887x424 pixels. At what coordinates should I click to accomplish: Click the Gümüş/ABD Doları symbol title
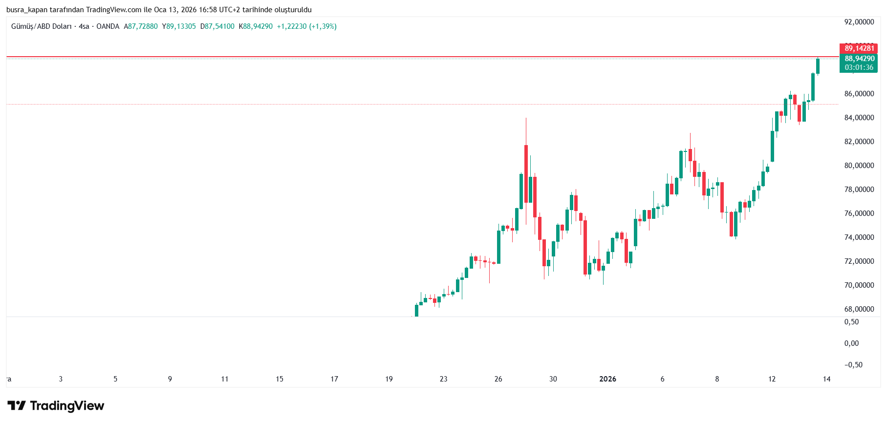tap(41, 26)
